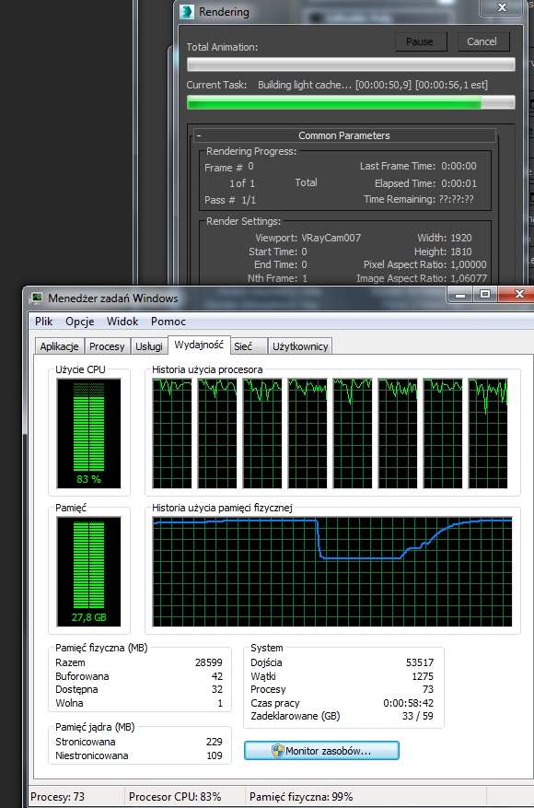
Task: Switch to the Aplikacje tab
Action: tap(59, 346)
